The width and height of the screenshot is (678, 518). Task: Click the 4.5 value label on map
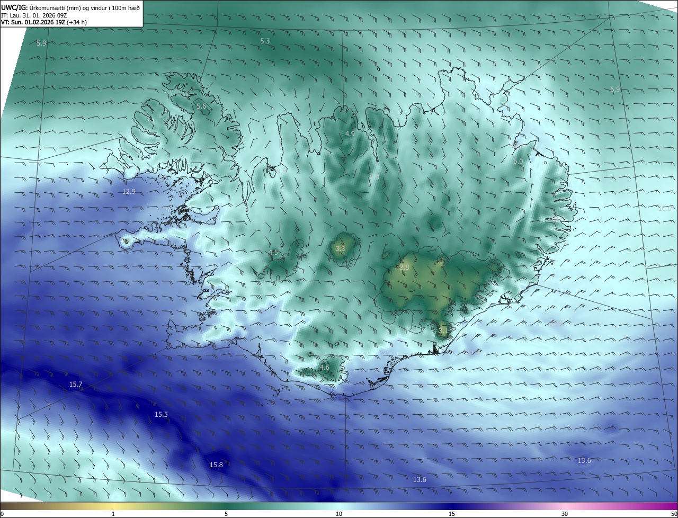(x=273, y=253)
